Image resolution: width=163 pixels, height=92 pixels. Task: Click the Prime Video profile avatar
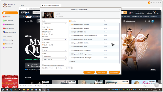[153, 21]
